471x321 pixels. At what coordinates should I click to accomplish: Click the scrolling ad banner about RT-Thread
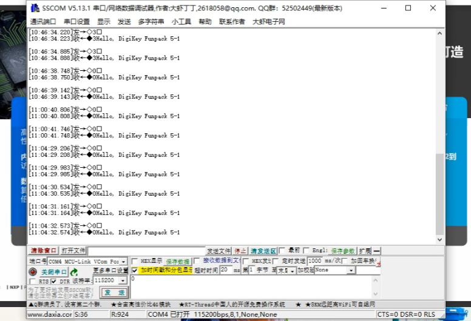point(232,305)
